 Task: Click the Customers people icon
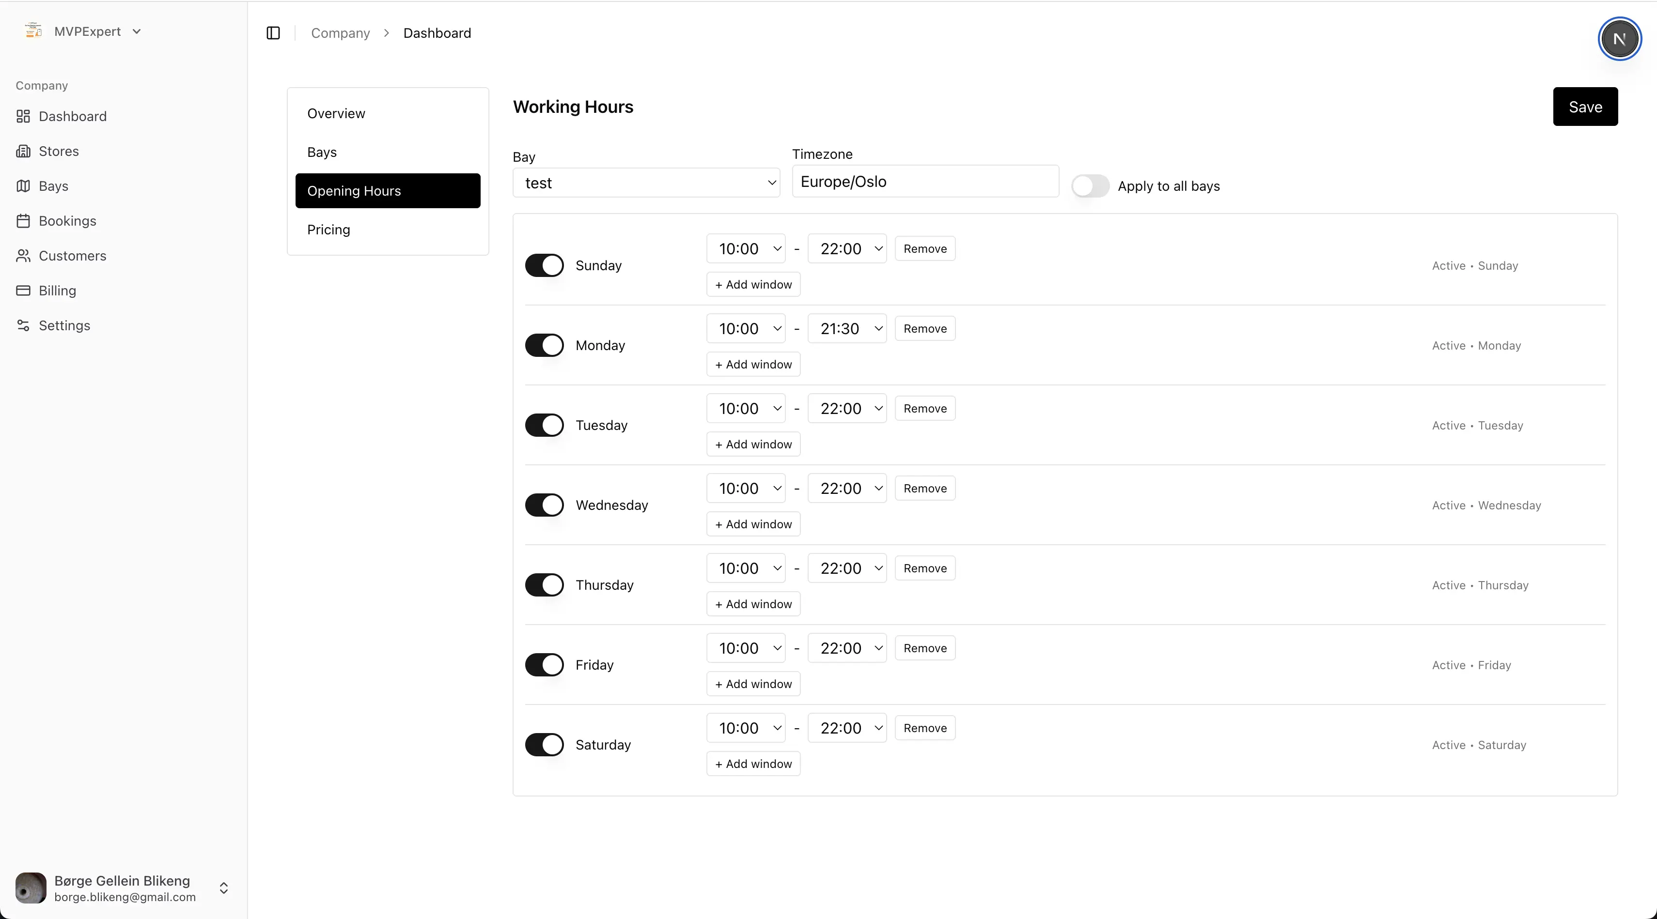pos(23,256)
